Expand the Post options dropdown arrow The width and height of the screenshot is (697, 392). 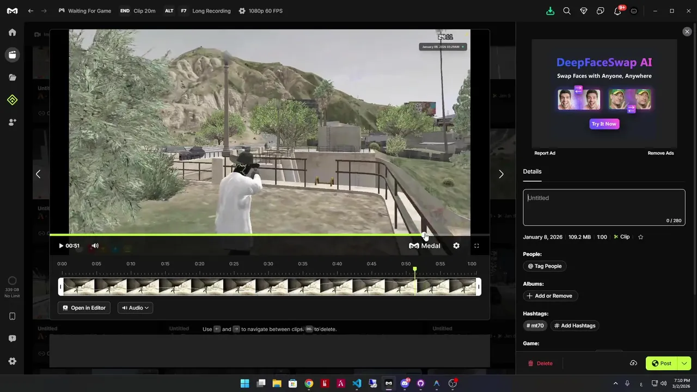pyautogui.click(x=684, y=363)
